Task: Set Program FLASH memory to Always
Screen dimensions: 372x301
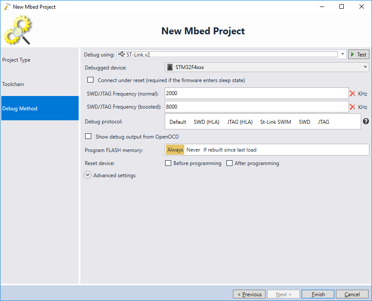Action: (x=175, y=150)
